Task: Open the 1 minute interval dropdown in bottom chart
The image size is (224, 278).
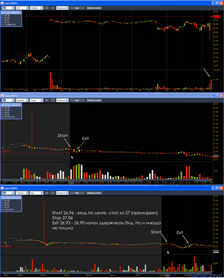Action: click(x=22, y=193)
